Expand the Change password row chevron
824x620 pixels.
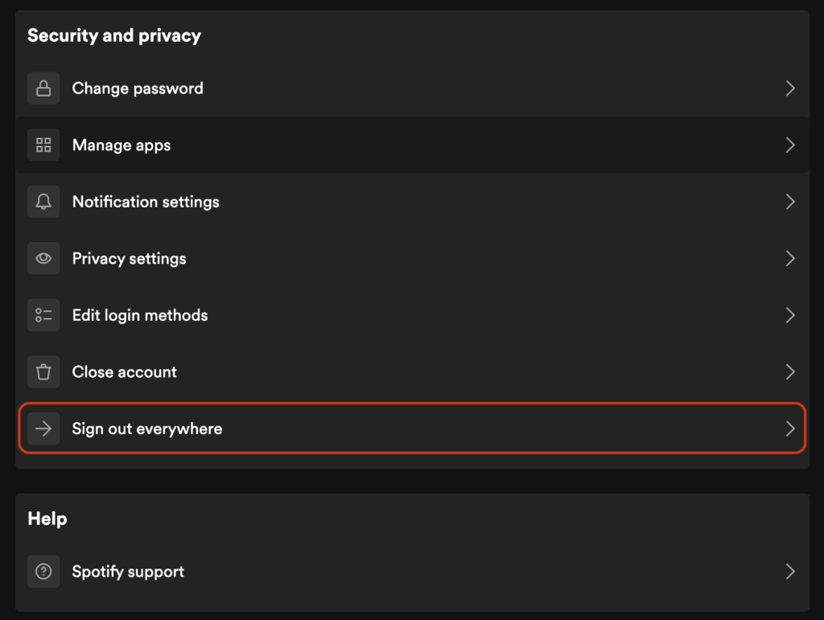click(789, 88)
